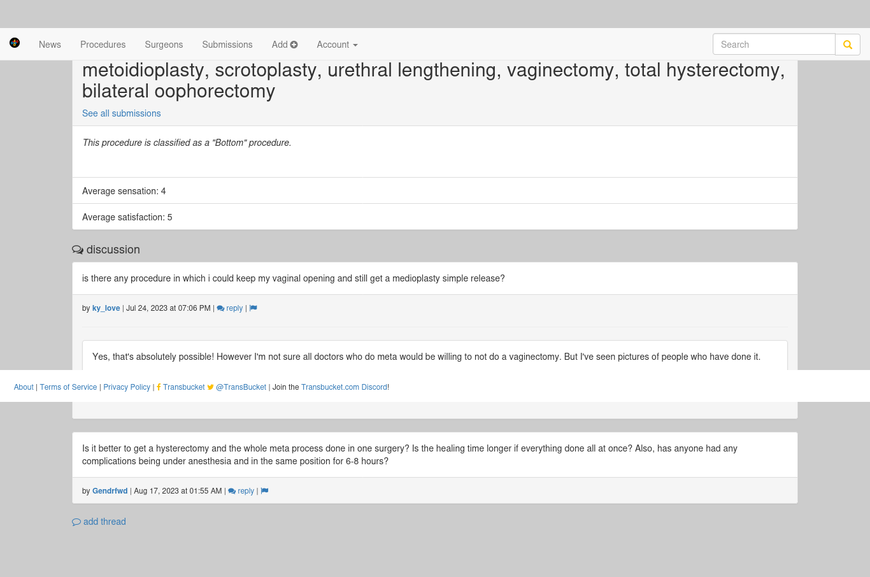The height and width of the screenshot is (577, 870).
Task: Reply to ky_love's thread
Action: 230,308
